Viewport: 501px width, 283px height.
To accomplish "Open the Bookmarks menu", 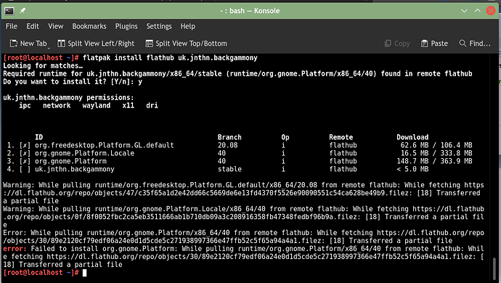I will [x=89, y=26].
